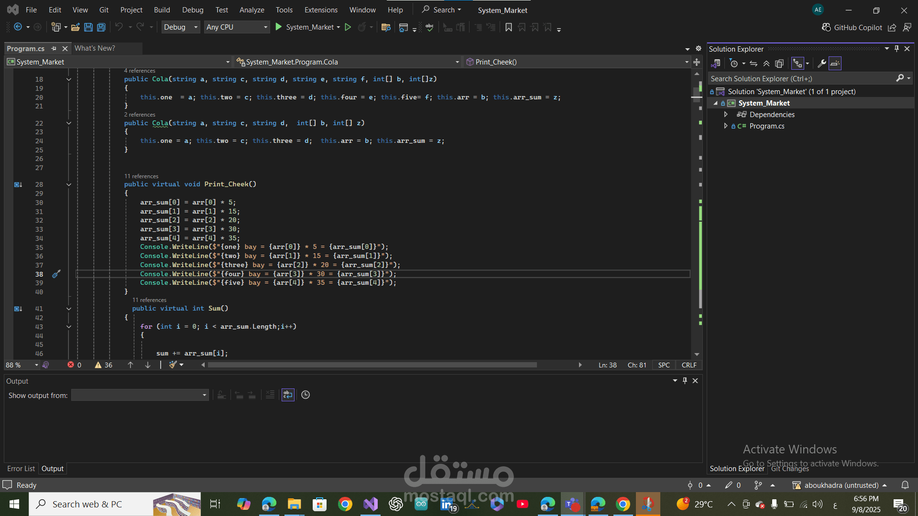This screenshot has height=516, width=918.
Task: Click the notifications bell in status bar
Action: 905,485
